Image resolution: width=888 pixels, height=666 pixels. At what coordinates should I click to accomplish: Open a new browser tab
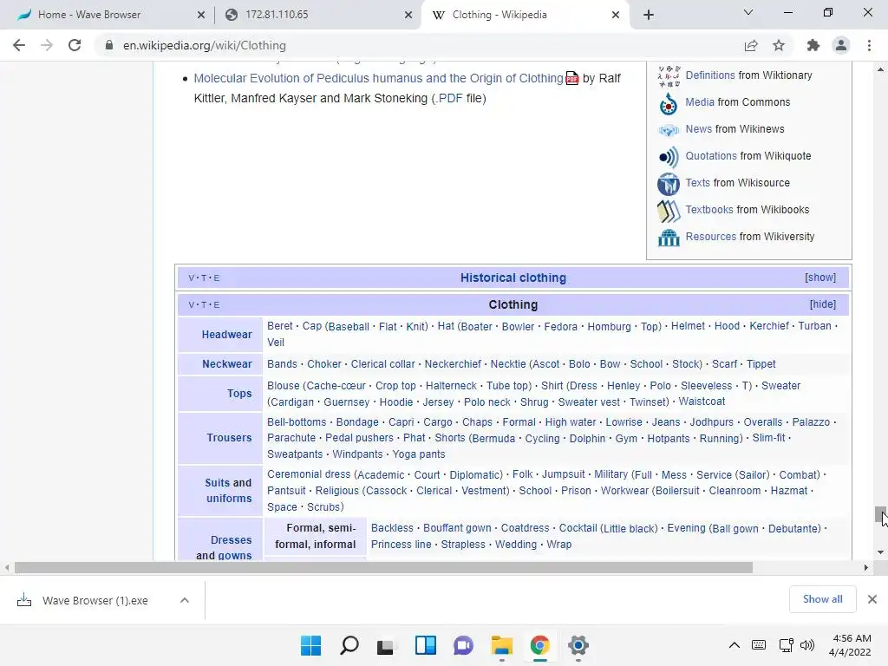click(x=649, y=15)
